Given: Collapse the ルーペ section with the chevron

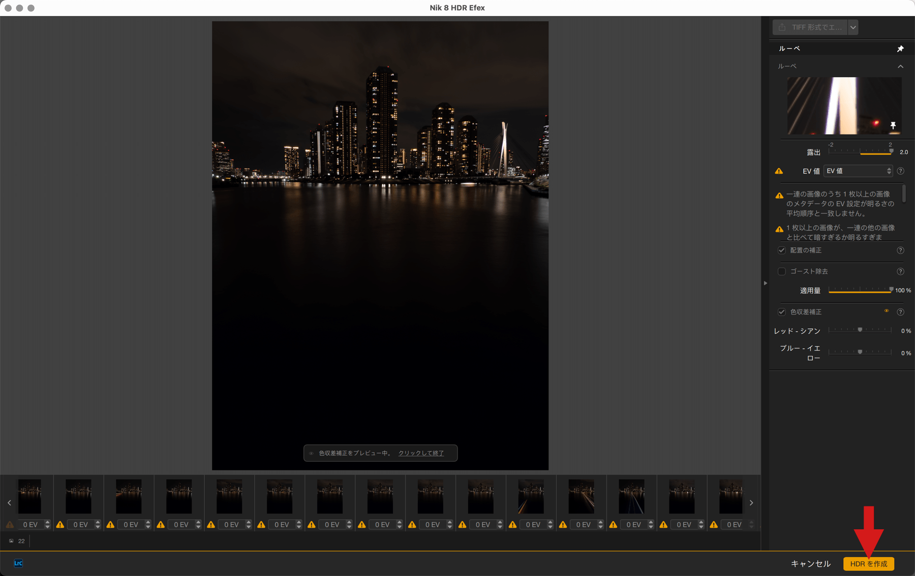Looking at the screenshot, I should 900,67.
